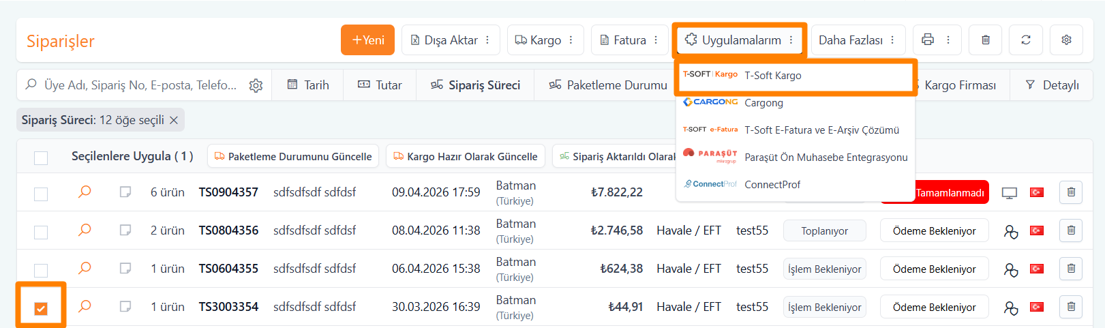Delete order TS0804356 with trash icon
The width and height of the screenshot is (1105, 328).
pos(1071,230)
